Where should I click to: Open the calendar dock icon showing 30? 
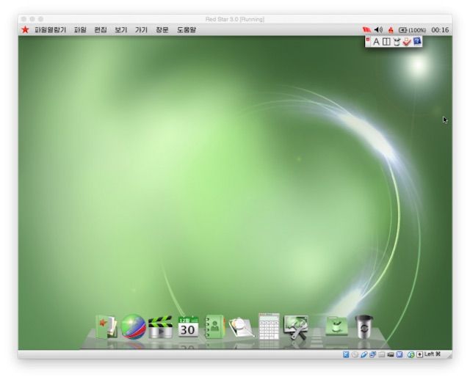pos(188,327)
